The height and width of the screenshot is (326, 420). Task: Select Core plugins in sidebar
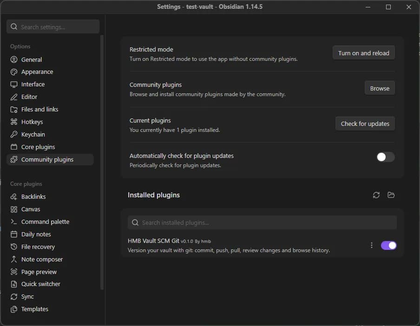click(50, 147)
